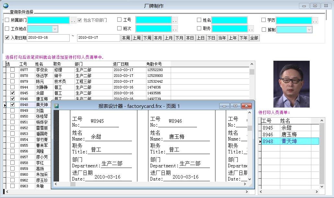The height and width of the screenshot is (198, 334).
Task: Enable the 所属部门 filter checkbox
Action: click(7, 20)
